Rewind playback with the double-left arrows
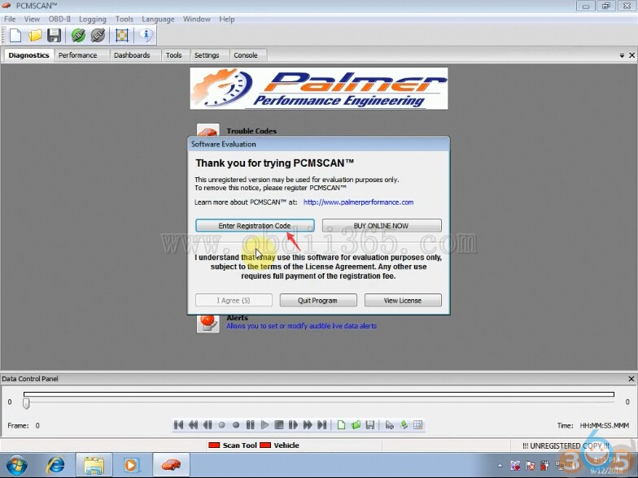This screenshot has height=478, width=638. [x=193, y=425]
